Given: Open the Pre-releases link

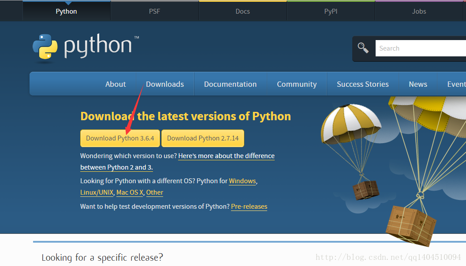Looking at the screenshot, I should point(249,207).
